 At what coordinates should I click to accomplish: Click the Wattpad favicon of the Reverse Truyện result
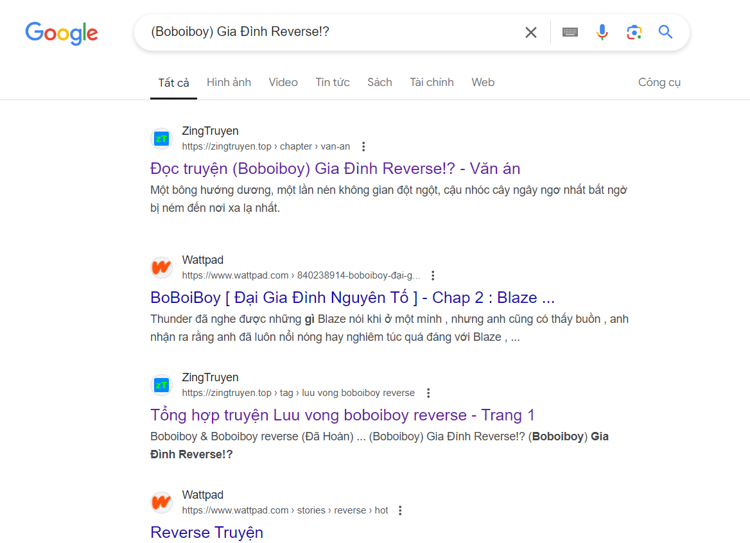[x=162, y=503]
